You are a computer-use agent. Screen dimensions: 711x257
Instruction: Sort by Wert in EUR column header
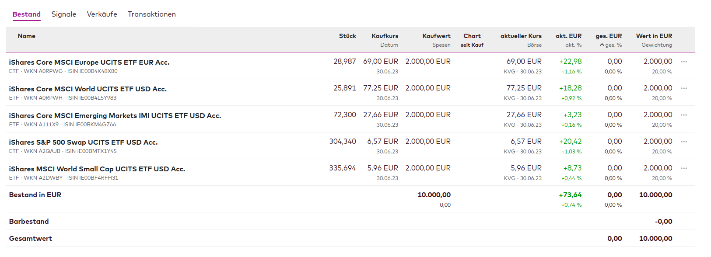pos(654,36)
